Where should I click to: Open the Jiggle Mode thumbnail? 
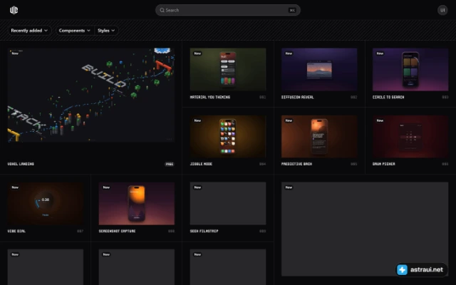(x=228, y=136)
